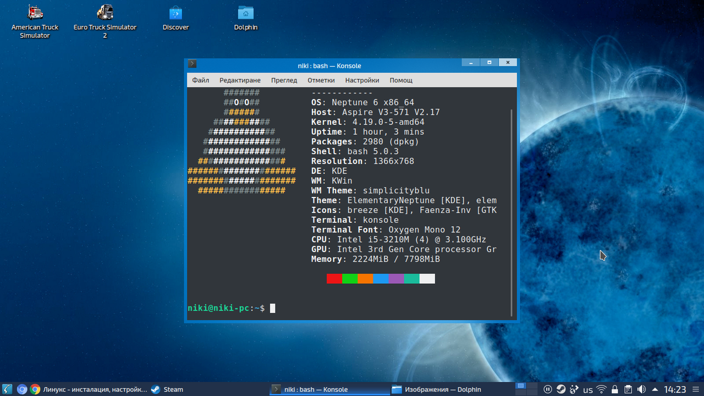This screenshot has height=396, width=704.
Task: Switch to the Chrome Линукс window task
Action: (89, 389)
